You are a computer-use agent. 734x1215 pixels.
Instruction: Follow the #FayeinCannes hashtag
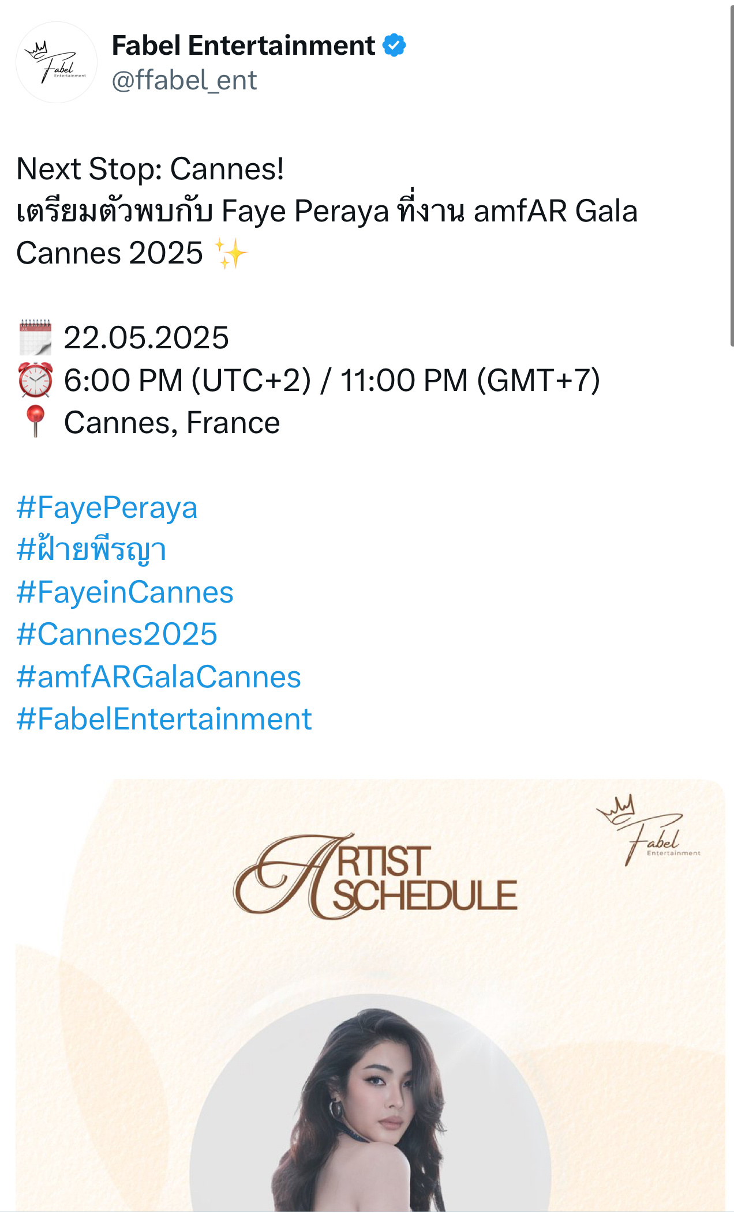(125, 592)
